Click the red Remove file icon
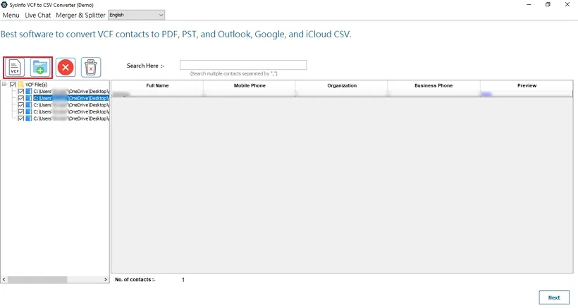The width and height of the screenshot is (578, 308). [x=66, y=68]
